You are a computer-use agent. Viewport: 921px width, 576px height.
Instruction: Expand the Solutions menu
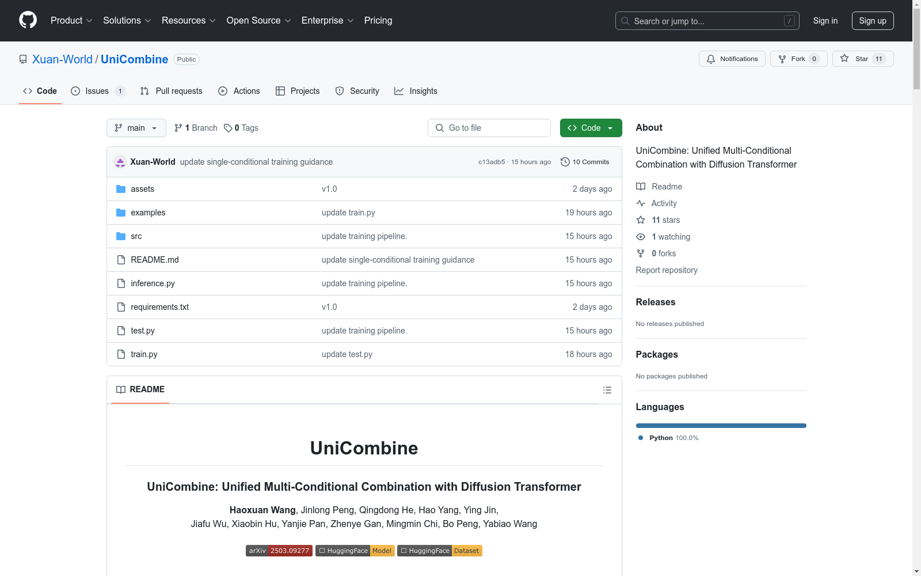coord(127,20)
